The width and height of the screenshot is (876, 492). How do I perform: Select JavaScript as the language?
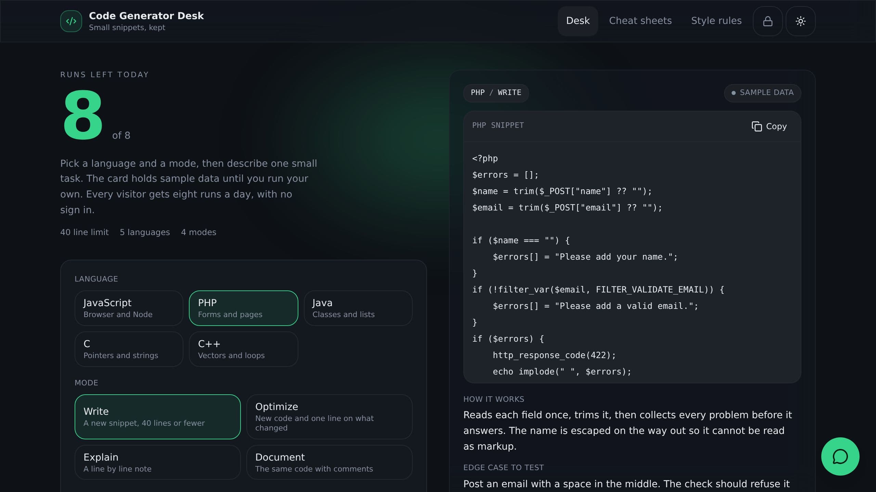tap(129, 308)
